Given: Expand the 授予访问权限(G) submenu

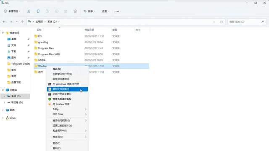Looking at the screenshot, I should [67, 120].
